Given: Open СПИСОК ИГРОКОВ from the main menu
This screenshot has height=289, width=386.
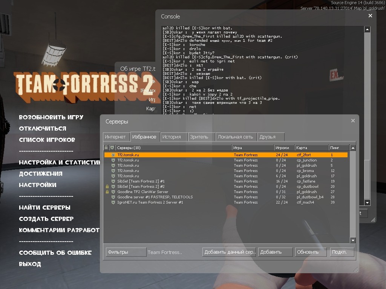Looking at the screenshot, I should [x=47, y=140].
